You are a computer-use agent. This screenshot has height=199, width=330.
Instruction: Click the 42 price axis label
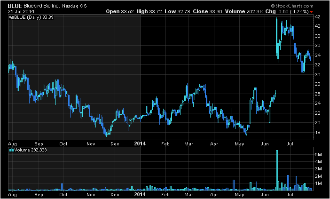(318, 17)
